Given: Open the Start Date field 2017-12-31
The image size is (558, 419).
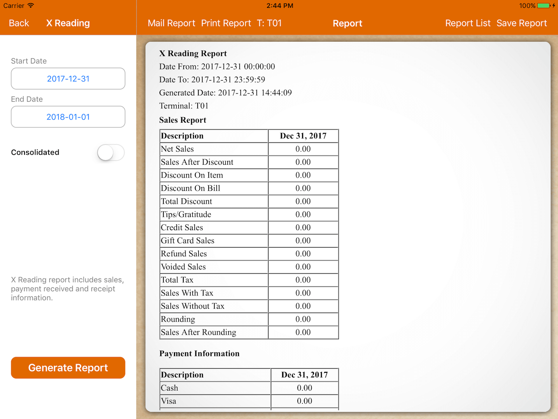Looking at the screenshot, I should pos(68,79).
